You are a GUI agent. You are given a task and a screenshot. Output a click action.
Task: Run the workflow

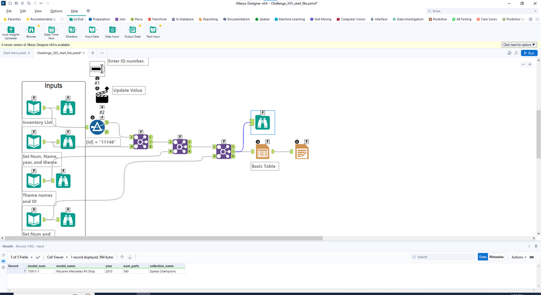(529, 53)
